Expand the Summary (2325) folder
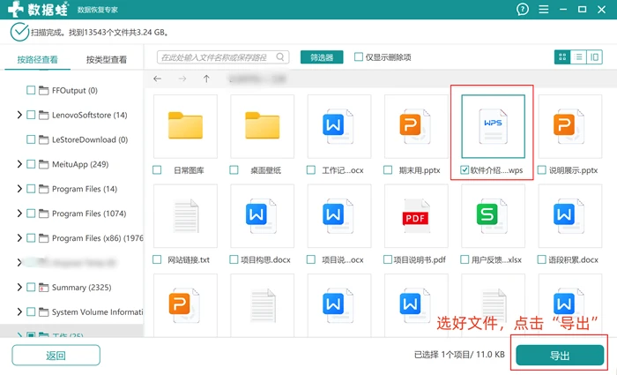The image size is (617, 375). [19, 287]
